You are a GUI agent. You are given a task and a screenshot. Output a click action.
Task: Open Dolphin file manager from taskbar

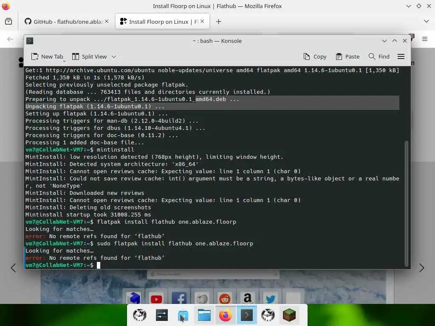pos(204,315)
